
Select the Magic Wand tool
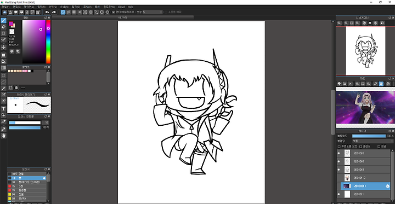click(x=3, y=88)
